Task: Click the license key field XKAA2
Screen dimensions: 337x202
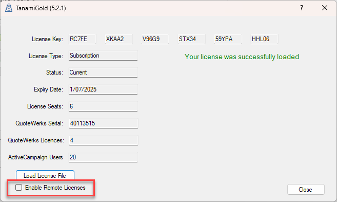Action: pos(118,39)
